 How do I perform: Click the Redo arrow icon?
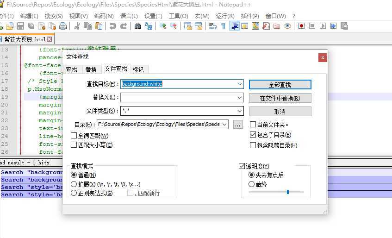click(x=124, y=26)
